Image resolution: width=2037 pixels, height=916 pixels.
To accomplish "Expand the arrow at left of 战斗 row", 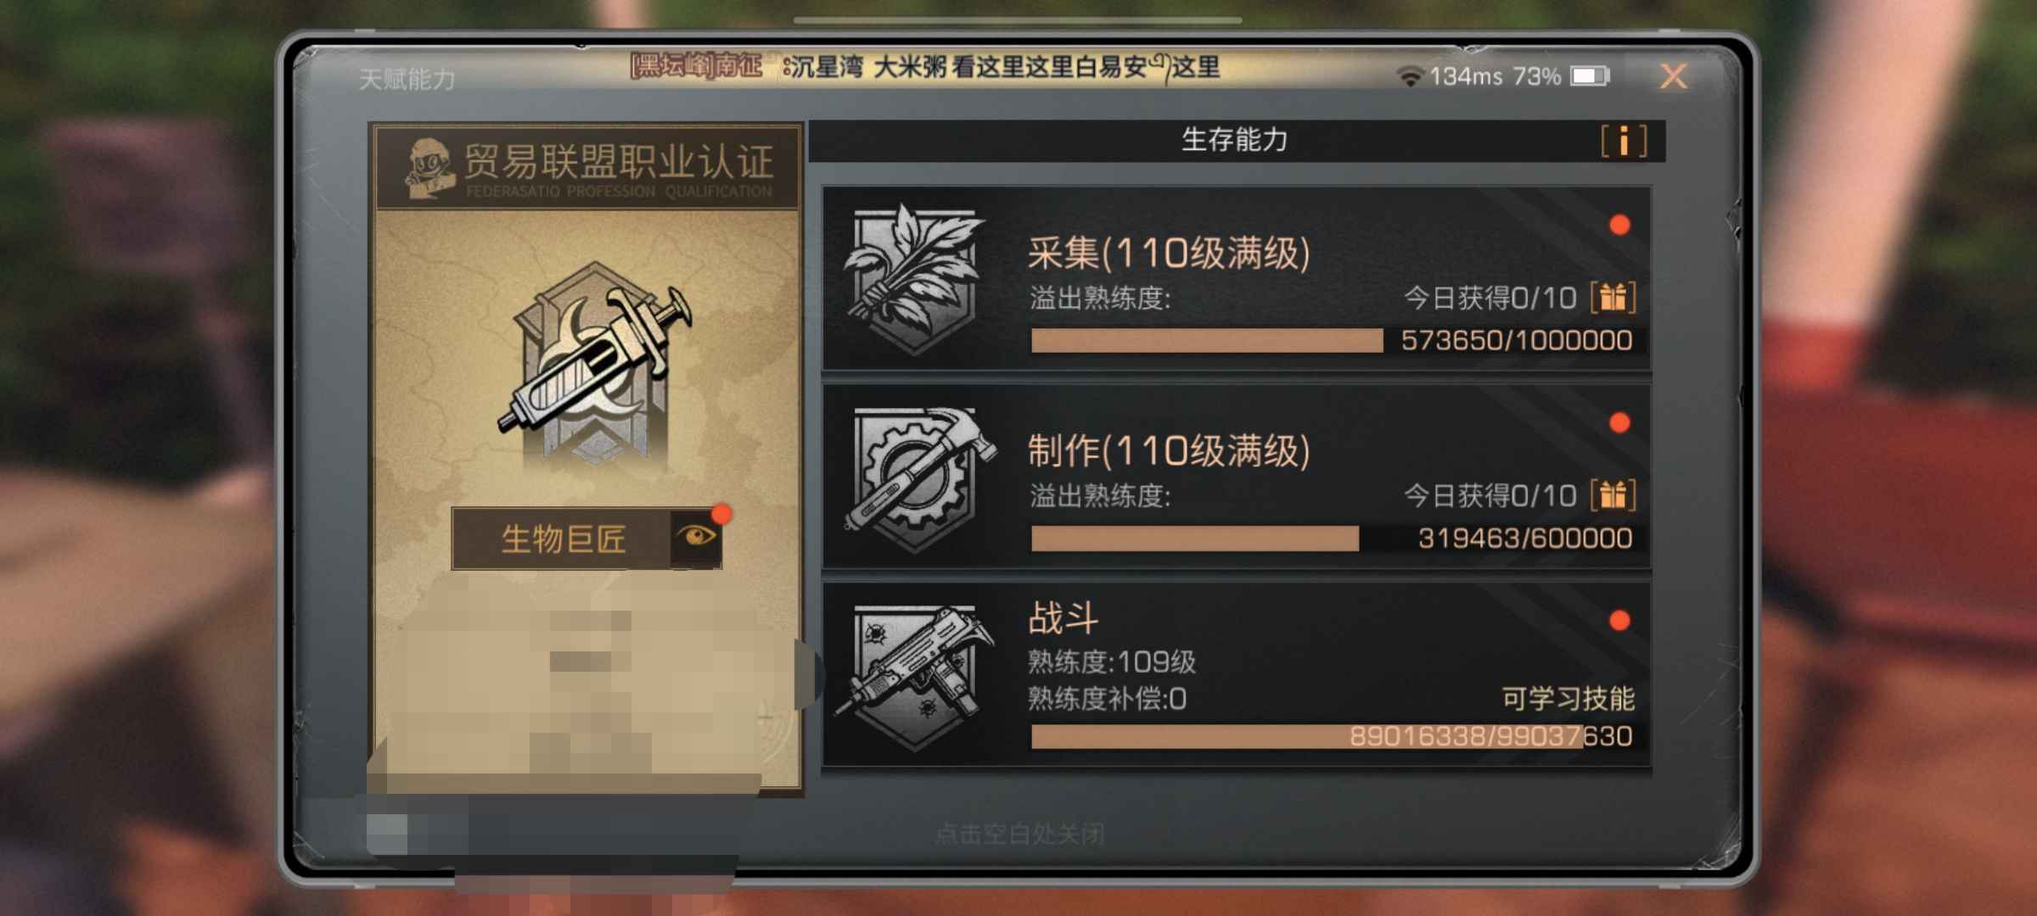I will pyautogui.click(x=808, y=675).
